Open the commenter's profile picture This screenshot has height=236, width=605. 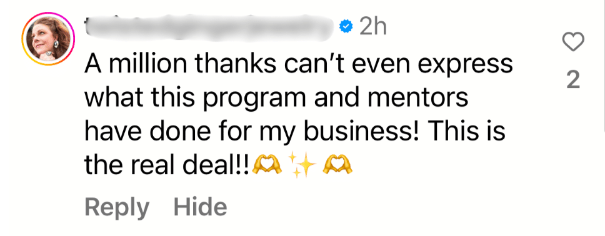click(x=48, y=39)
